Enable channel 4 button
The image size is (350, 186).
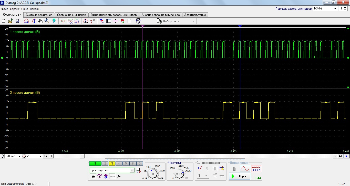[119, 164]
